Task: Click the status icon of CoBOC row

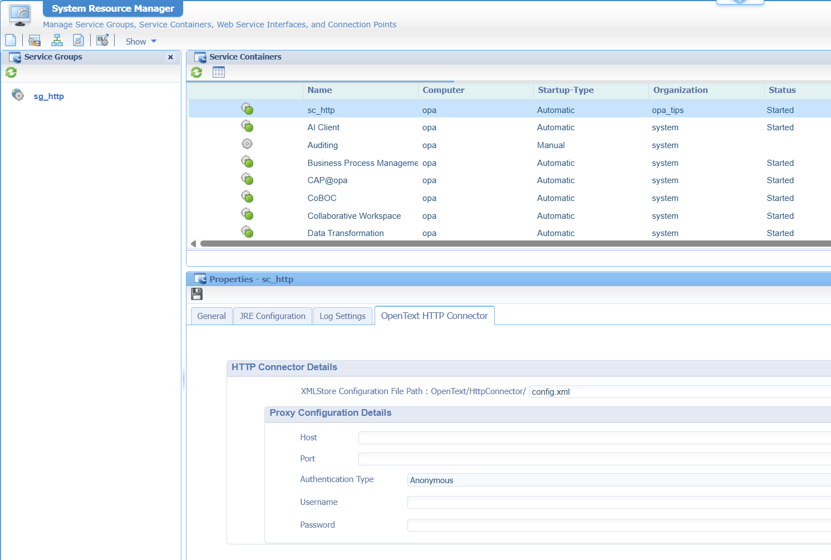Action: [247, 197]
